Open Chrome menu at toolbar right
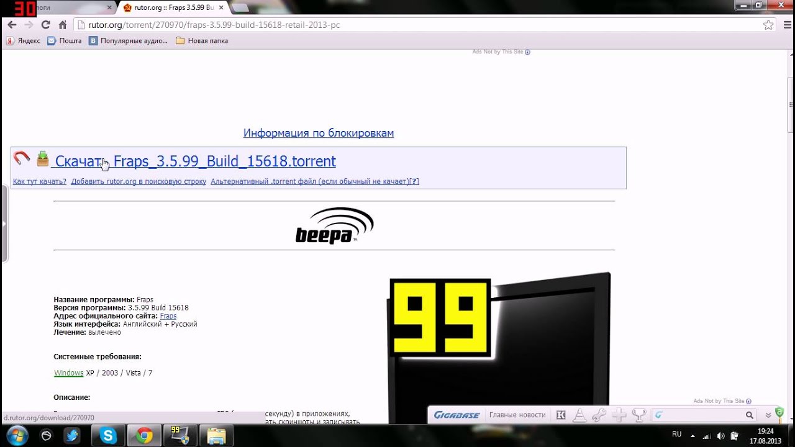Image resolution: width=795 pixels, height=447 pixels. 786,25
